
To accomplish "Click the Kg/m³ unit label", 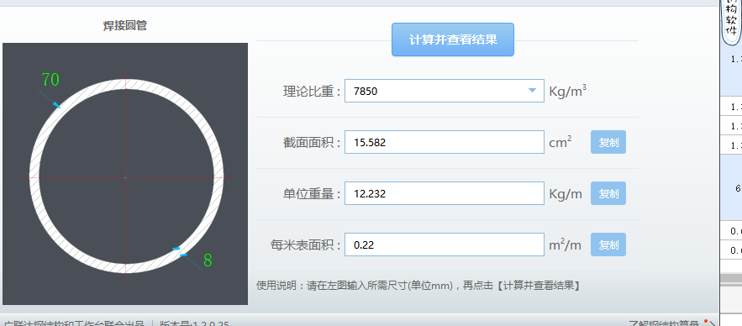I will pos(567,91).
